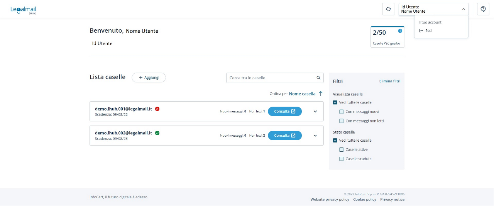
Task: Expand the demo.lhub.002@legalmail.it row
Action: pyautogui.click(x=315, y=136)
